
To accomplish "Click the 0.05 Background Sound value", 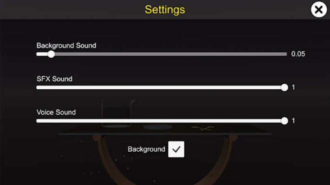I will [298, 54].
